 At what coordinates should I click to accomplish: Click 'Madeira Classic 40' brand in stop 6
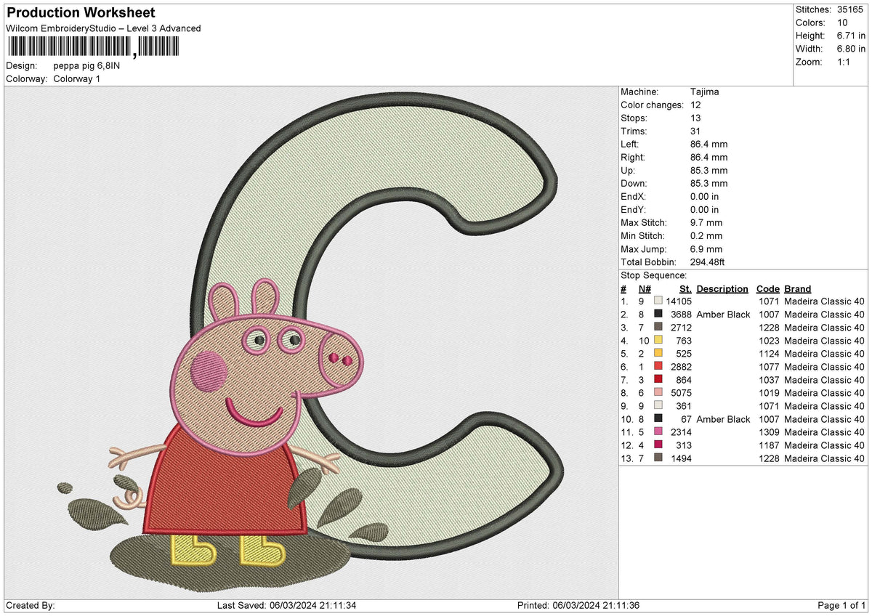point(824,366)
